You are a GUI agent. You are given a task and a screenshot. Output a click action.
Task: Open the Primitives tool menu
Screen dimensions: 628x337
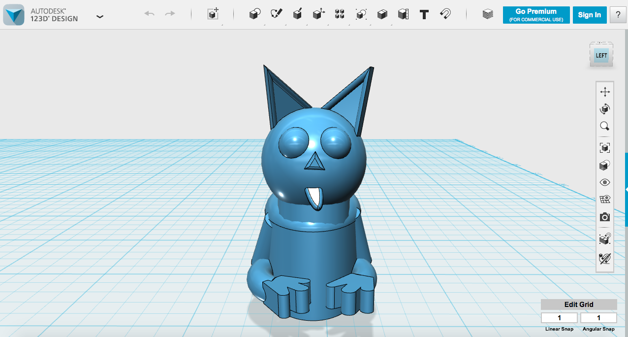pyautogui.click(x=255, y=14)
